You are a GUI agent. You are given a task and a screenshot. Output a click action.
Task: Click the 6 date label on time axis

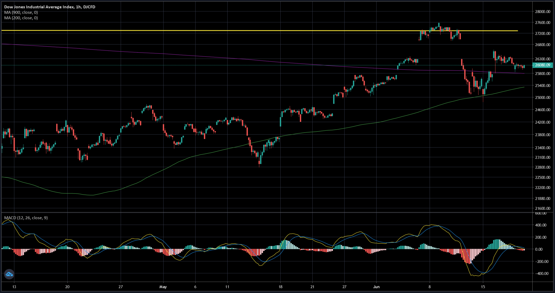click(x=195, y=287)
